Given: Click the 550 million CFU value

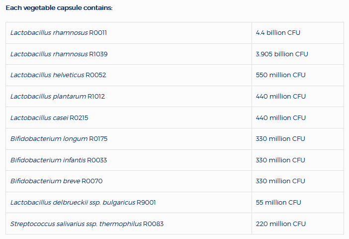Looking at the screenshot, I should (281, 75).
